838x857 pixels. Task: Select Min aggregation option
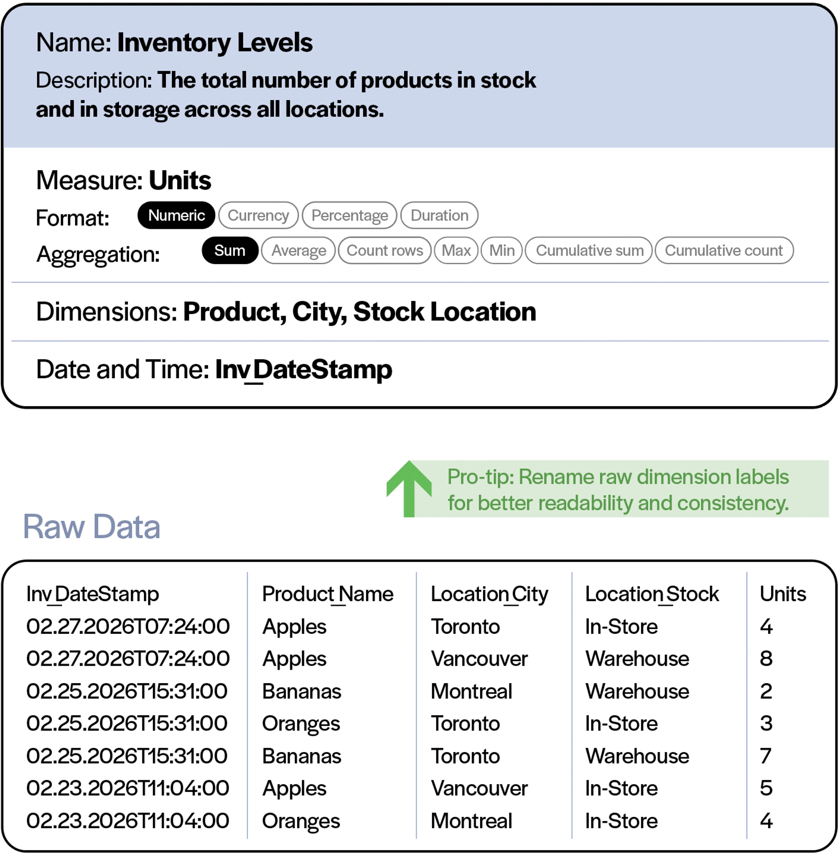[x=502, y=251]
